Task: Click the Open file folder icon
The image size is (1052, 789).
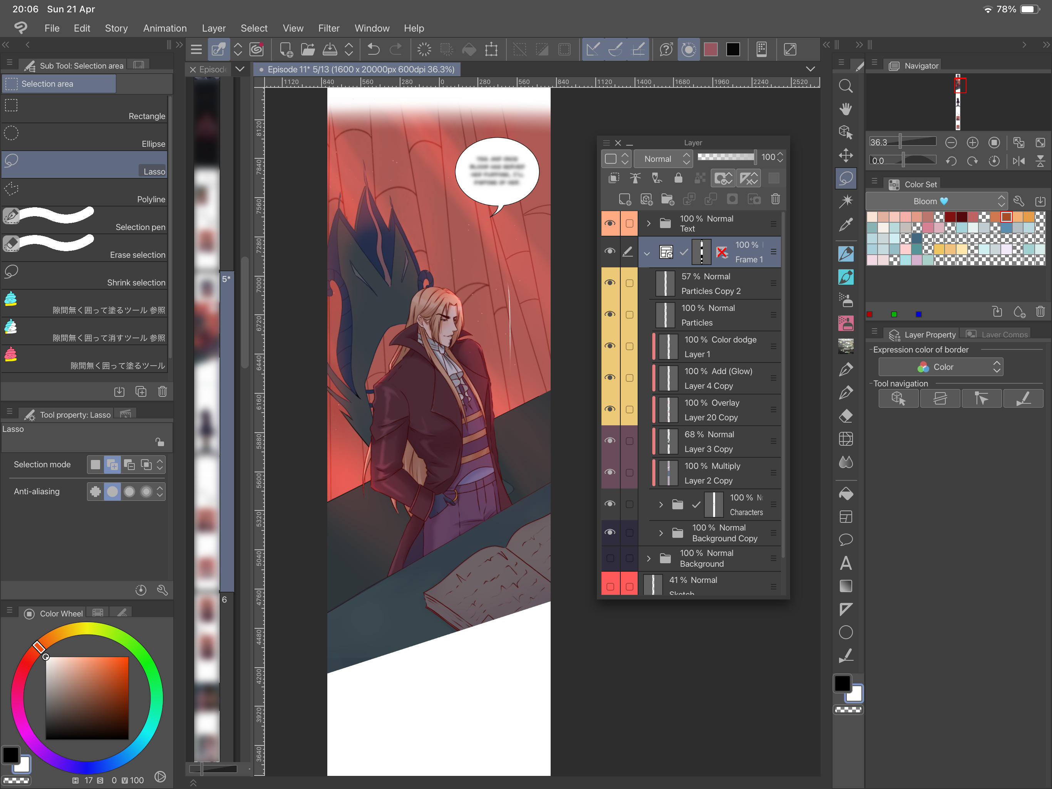Action: point(308,49)
